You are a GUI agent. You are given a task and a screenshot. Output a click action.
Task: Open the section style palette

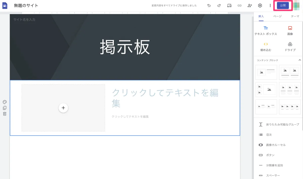point(4,102)
